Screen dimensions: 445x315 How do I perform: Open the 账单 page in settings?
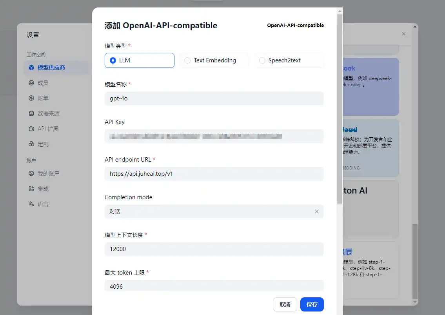point(42,98)
